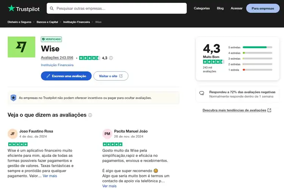Click the Wise breadcrumb item
284x189 pixels.
click(98, 22)
